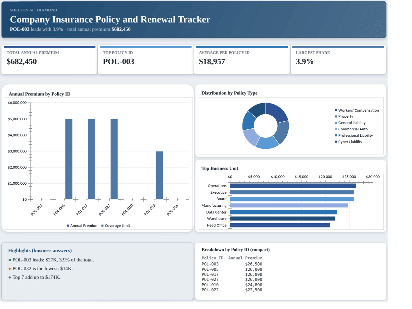Click the $6,000,000 y-axis label
The height and width of the screenshot is (309, 412).
[x=17, y=103]
